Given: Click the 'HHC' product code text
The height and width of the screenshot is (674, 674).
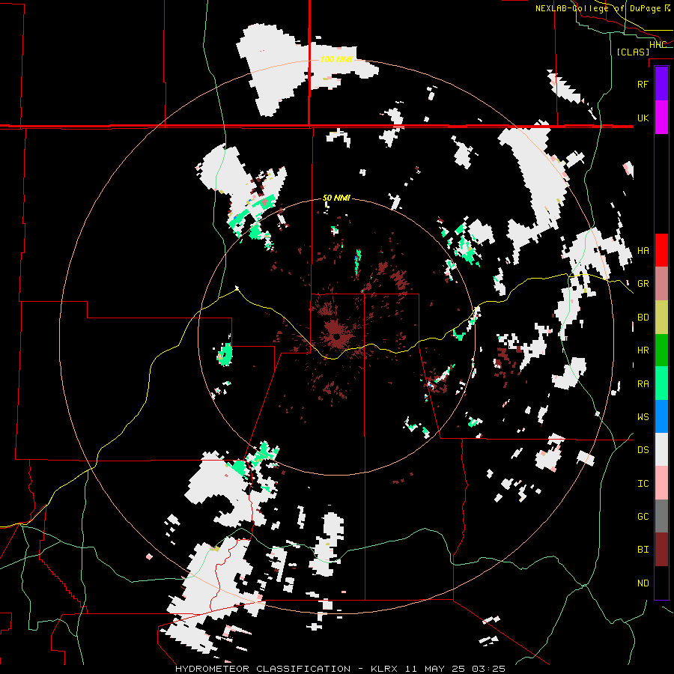Looking at the screenshot, I should 658,45.
